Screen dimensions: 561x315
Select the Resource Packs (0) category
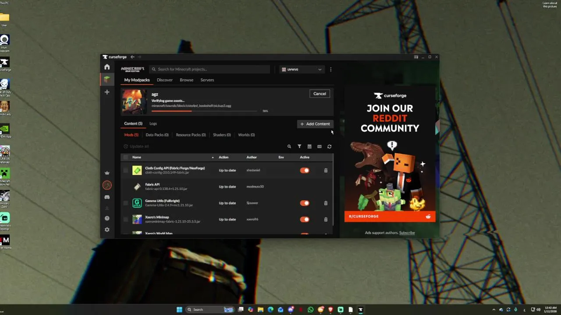point(191,135)
